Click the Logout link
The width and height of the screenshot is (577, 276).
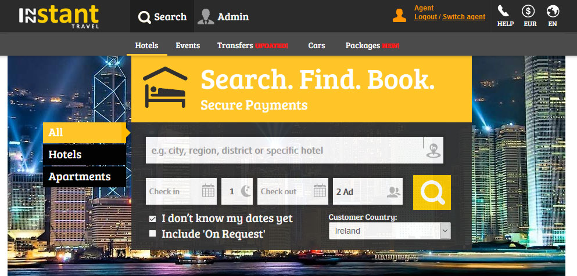pyautogui.click(x=425, y=16)
